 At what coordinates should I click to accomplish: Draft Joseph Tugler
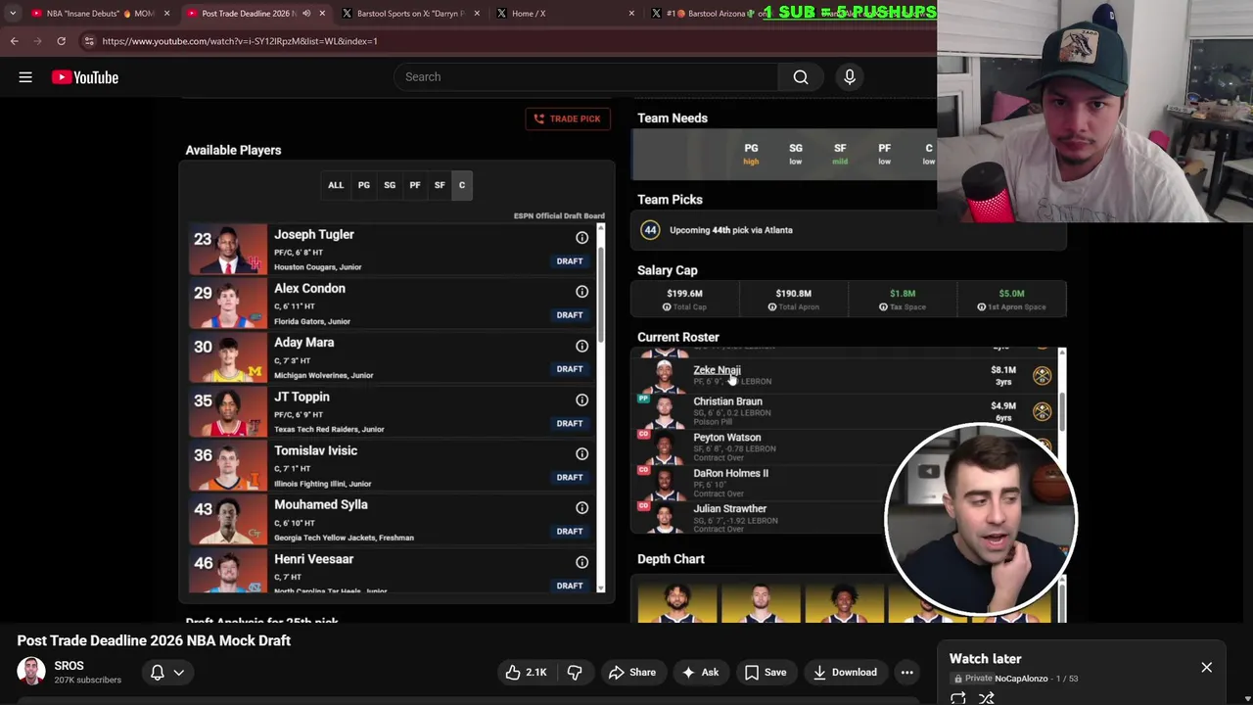(x=570, y=261)
